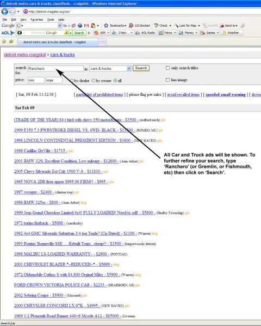
Task: Open the Look for Map dropdown arrow
Action: 199,26
